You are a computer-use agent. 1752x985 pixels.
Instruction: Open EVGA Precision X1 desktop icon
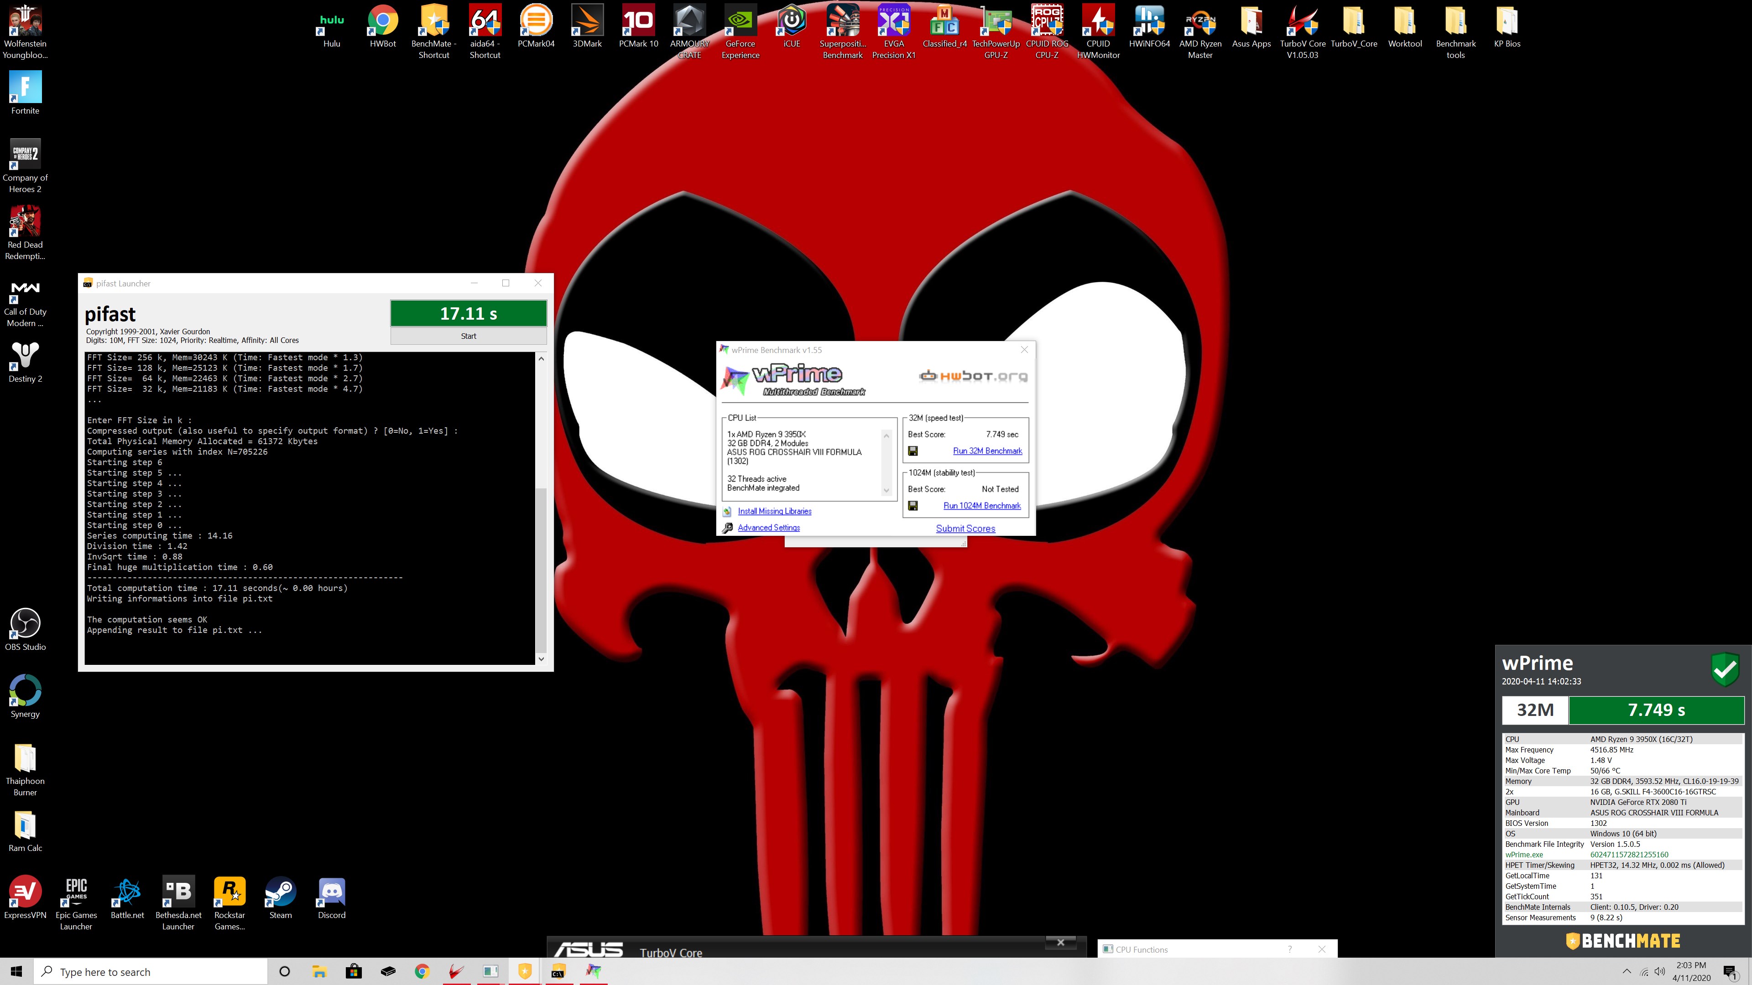pos(894,31)
